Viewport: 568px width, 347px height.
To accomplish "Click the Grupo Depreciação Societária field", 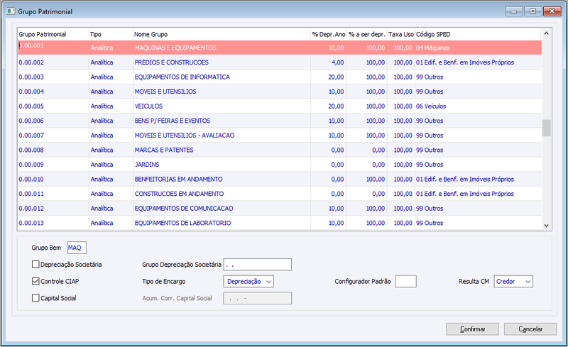I will 258,265.
